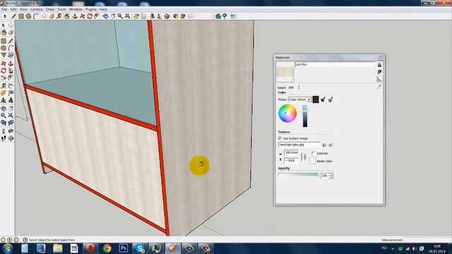Select the Move tool in left toolbar
This screenshot has height=254, width=452.
(x=4, y=64)
